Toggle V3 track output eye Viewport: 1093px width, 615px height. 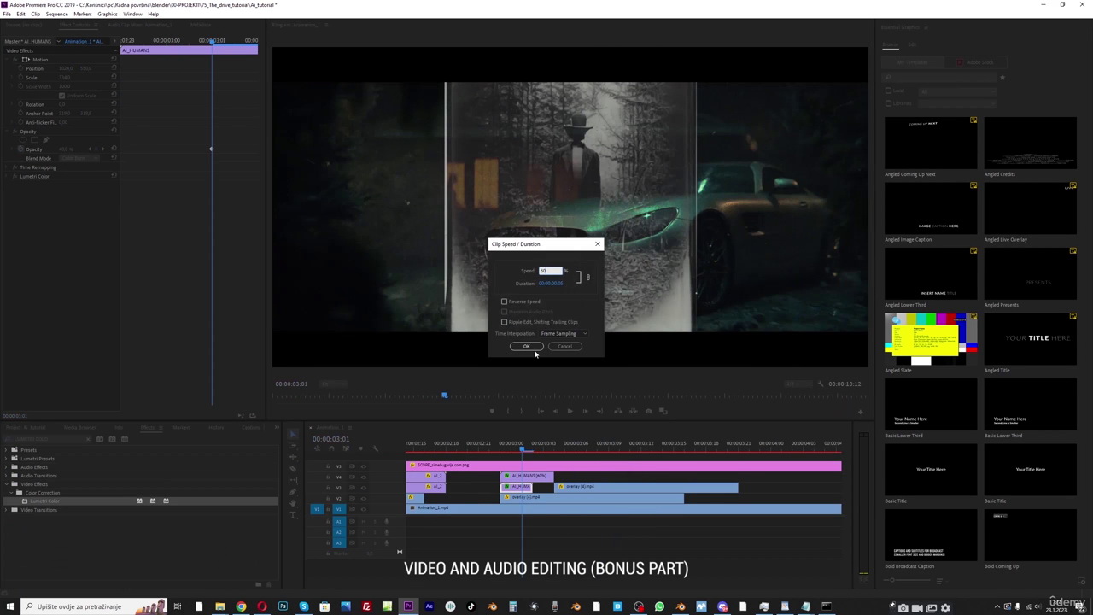click(x=363, y=487)
